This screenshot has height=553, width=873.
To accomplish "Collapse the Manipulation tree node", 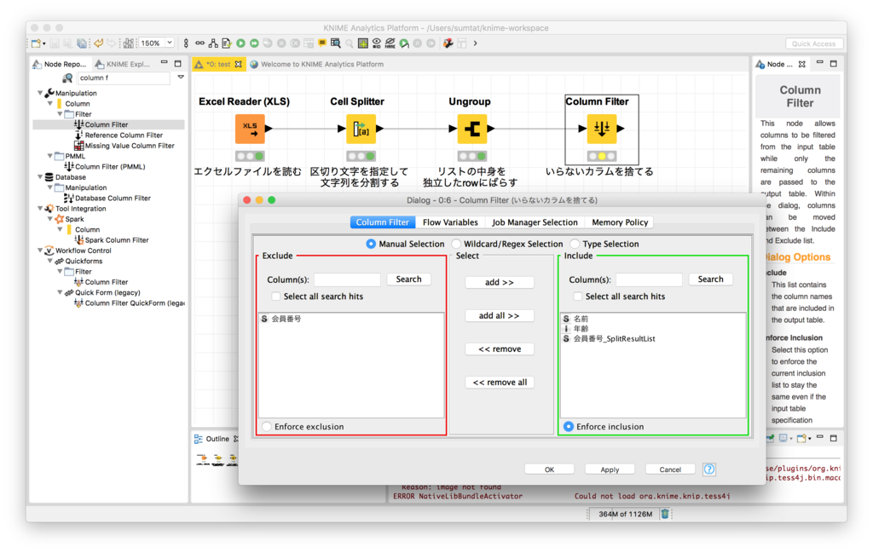I will click(40, 93).
